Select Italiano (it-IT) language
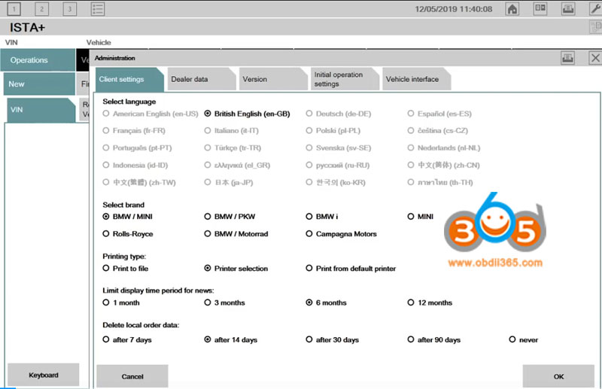This screenshot has height=389, width=602. tap(232, 131)
